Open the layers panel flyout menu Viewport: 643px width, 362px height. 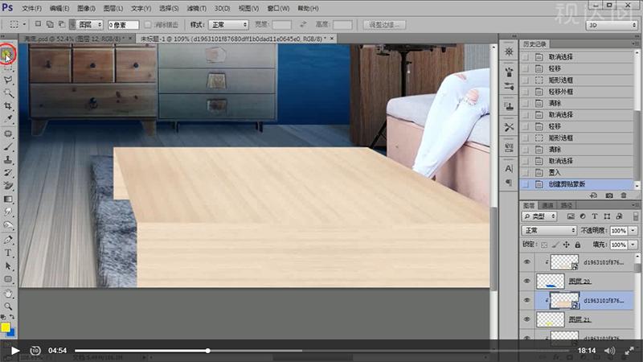(x=636, y=205)
